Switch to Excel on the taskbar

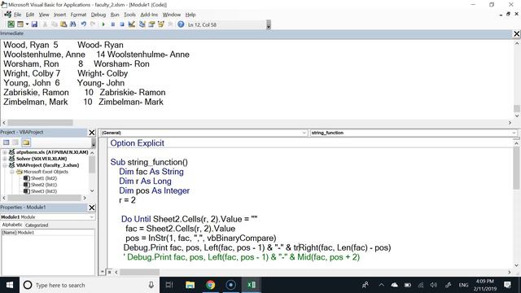click(x=252, y=285)
